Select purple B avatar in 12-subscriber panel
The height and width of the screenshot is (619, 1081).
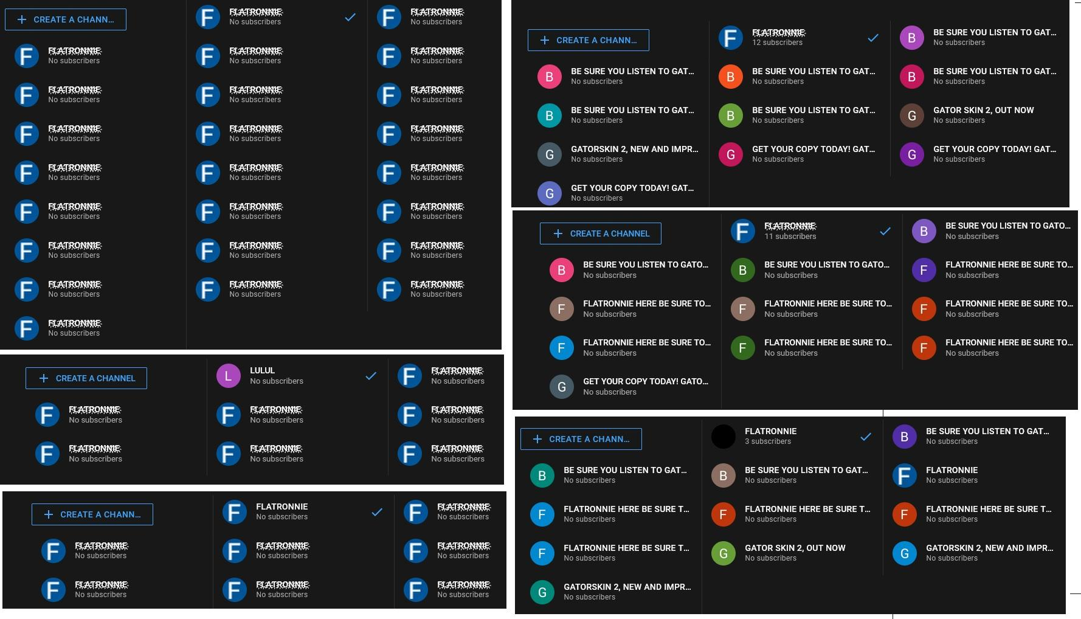[x=912, y=38]
